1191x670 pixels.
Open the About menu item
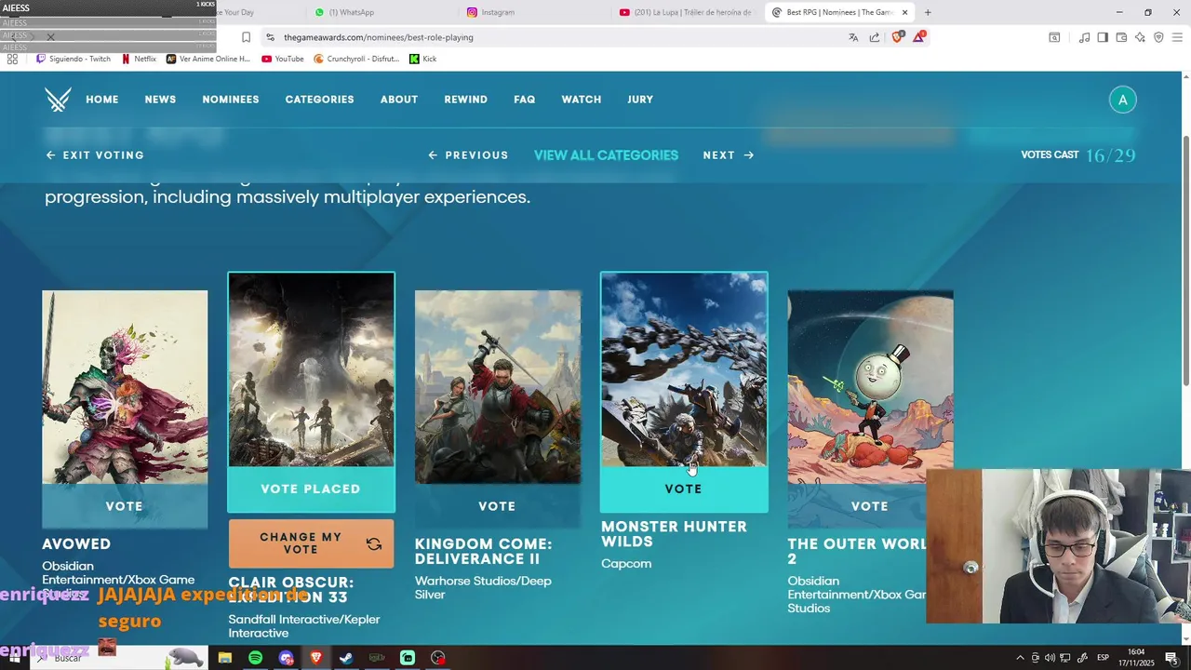pyautogui.click(x=399, y=100)
